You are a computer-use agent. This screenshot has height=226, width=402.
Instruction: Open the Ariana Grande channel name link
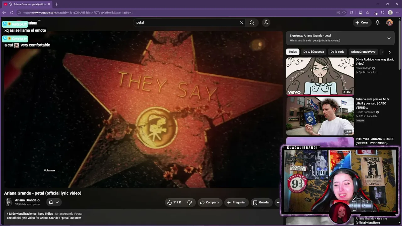[x=26, y=200]
